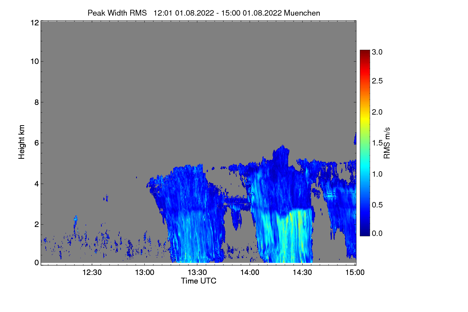The width and height of the screenshot is (468, 312).
Task: Click the height tick label 0
Action: 36,262
